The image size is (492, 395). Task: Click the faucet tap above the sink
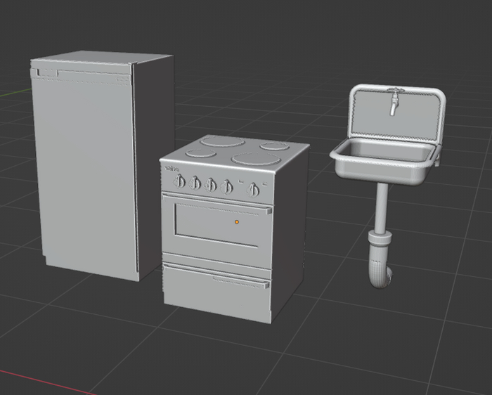coord(394,102)
